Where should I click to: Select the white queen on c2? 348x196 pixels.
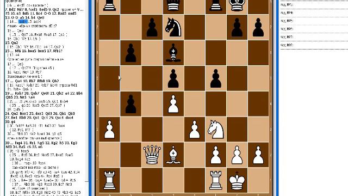coord(152,155)
